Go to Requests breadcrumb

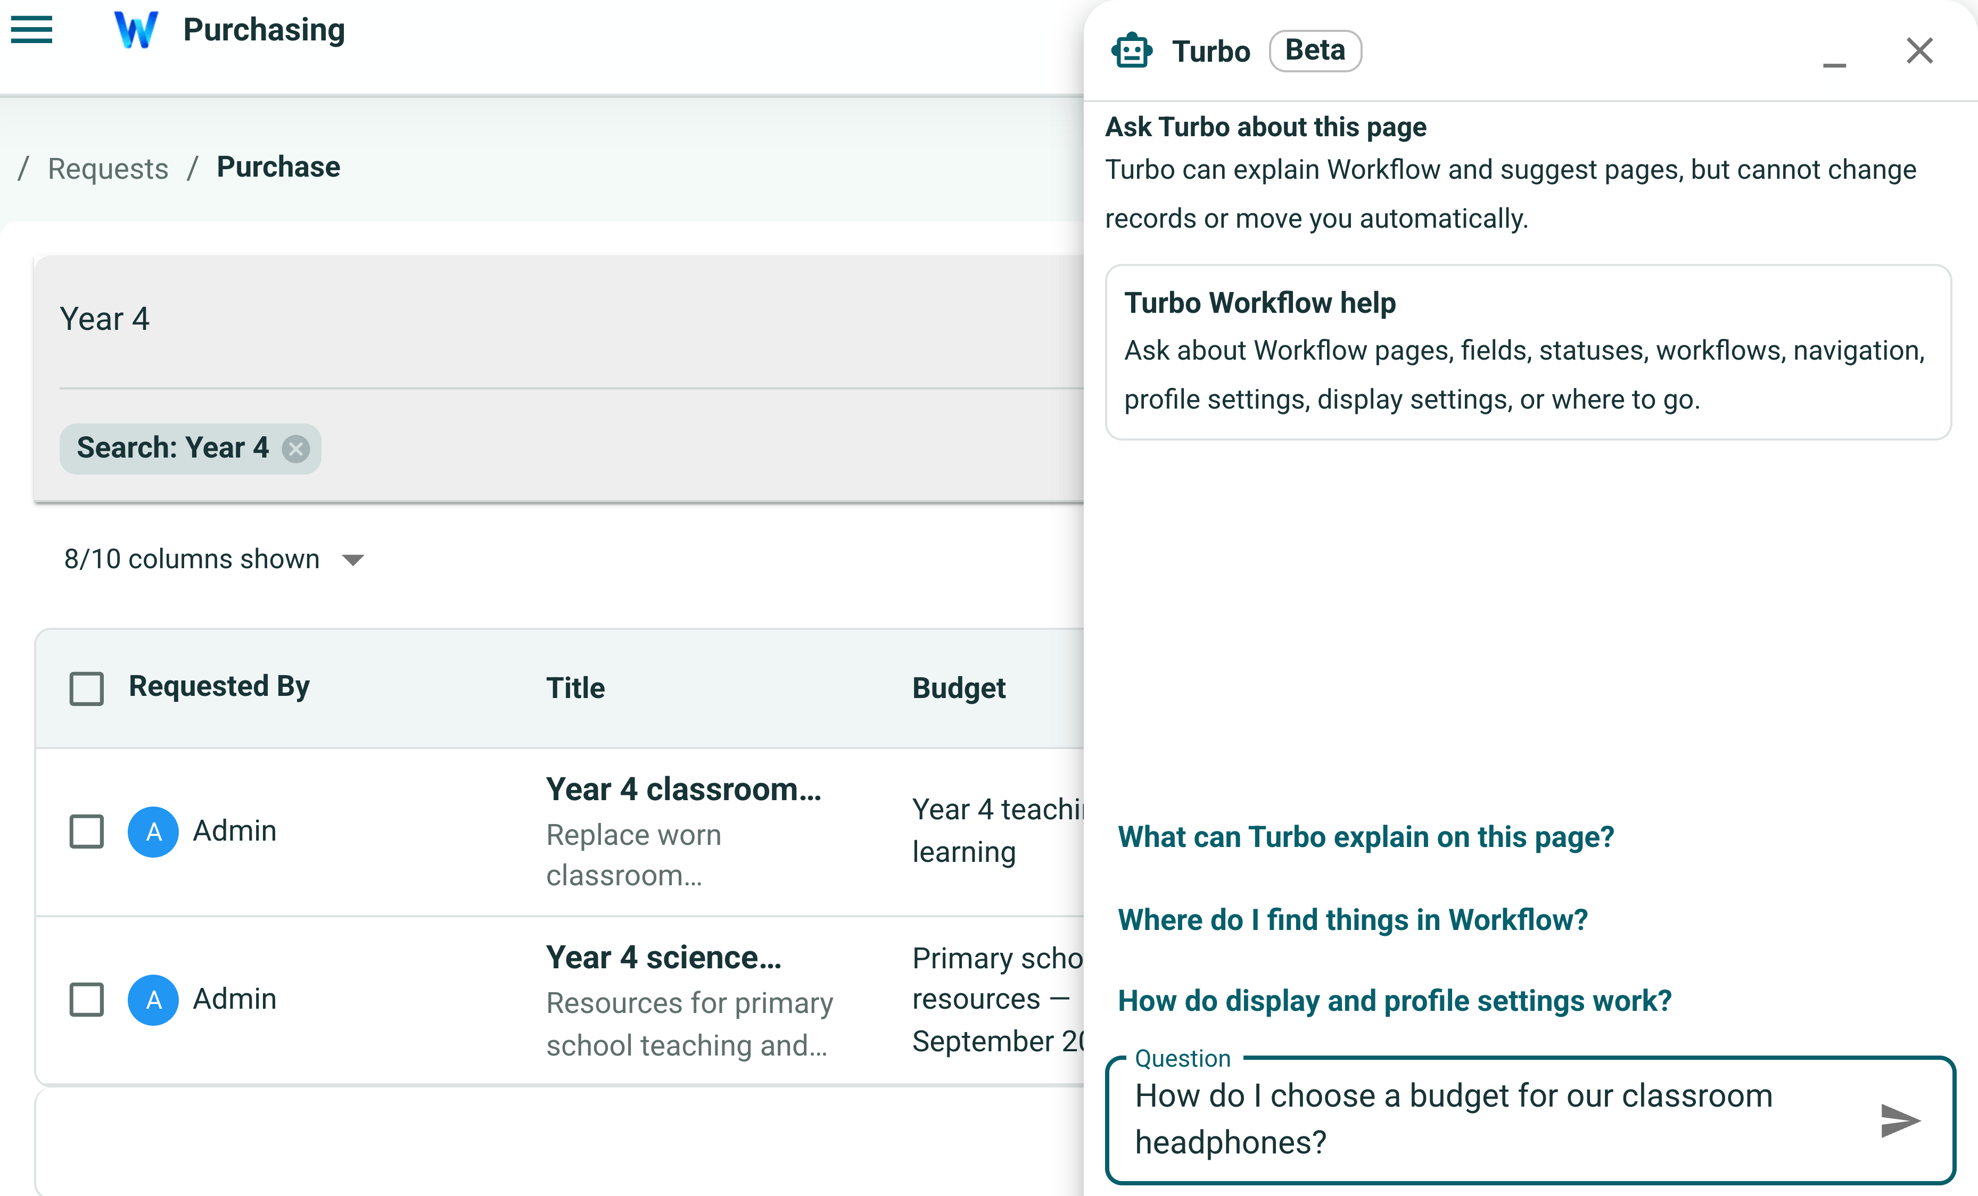(x=109, y=169)
